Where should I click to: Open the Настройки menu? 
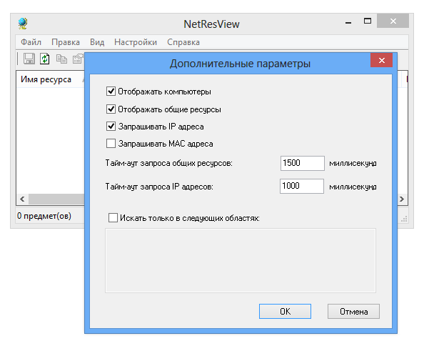point(136,42)
